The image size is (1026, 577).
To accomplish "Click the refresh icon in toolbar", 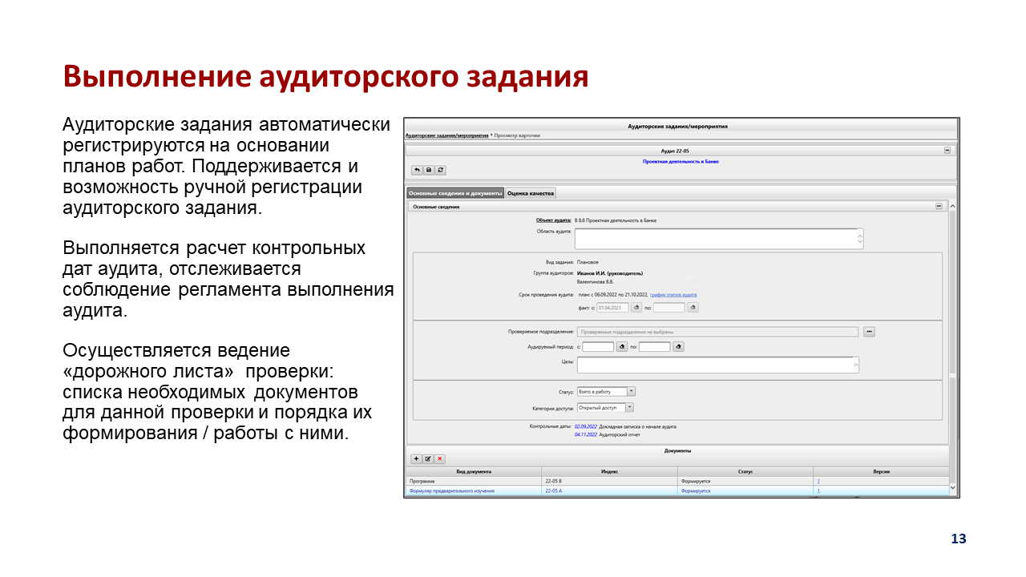I will (x=441, y=170).
